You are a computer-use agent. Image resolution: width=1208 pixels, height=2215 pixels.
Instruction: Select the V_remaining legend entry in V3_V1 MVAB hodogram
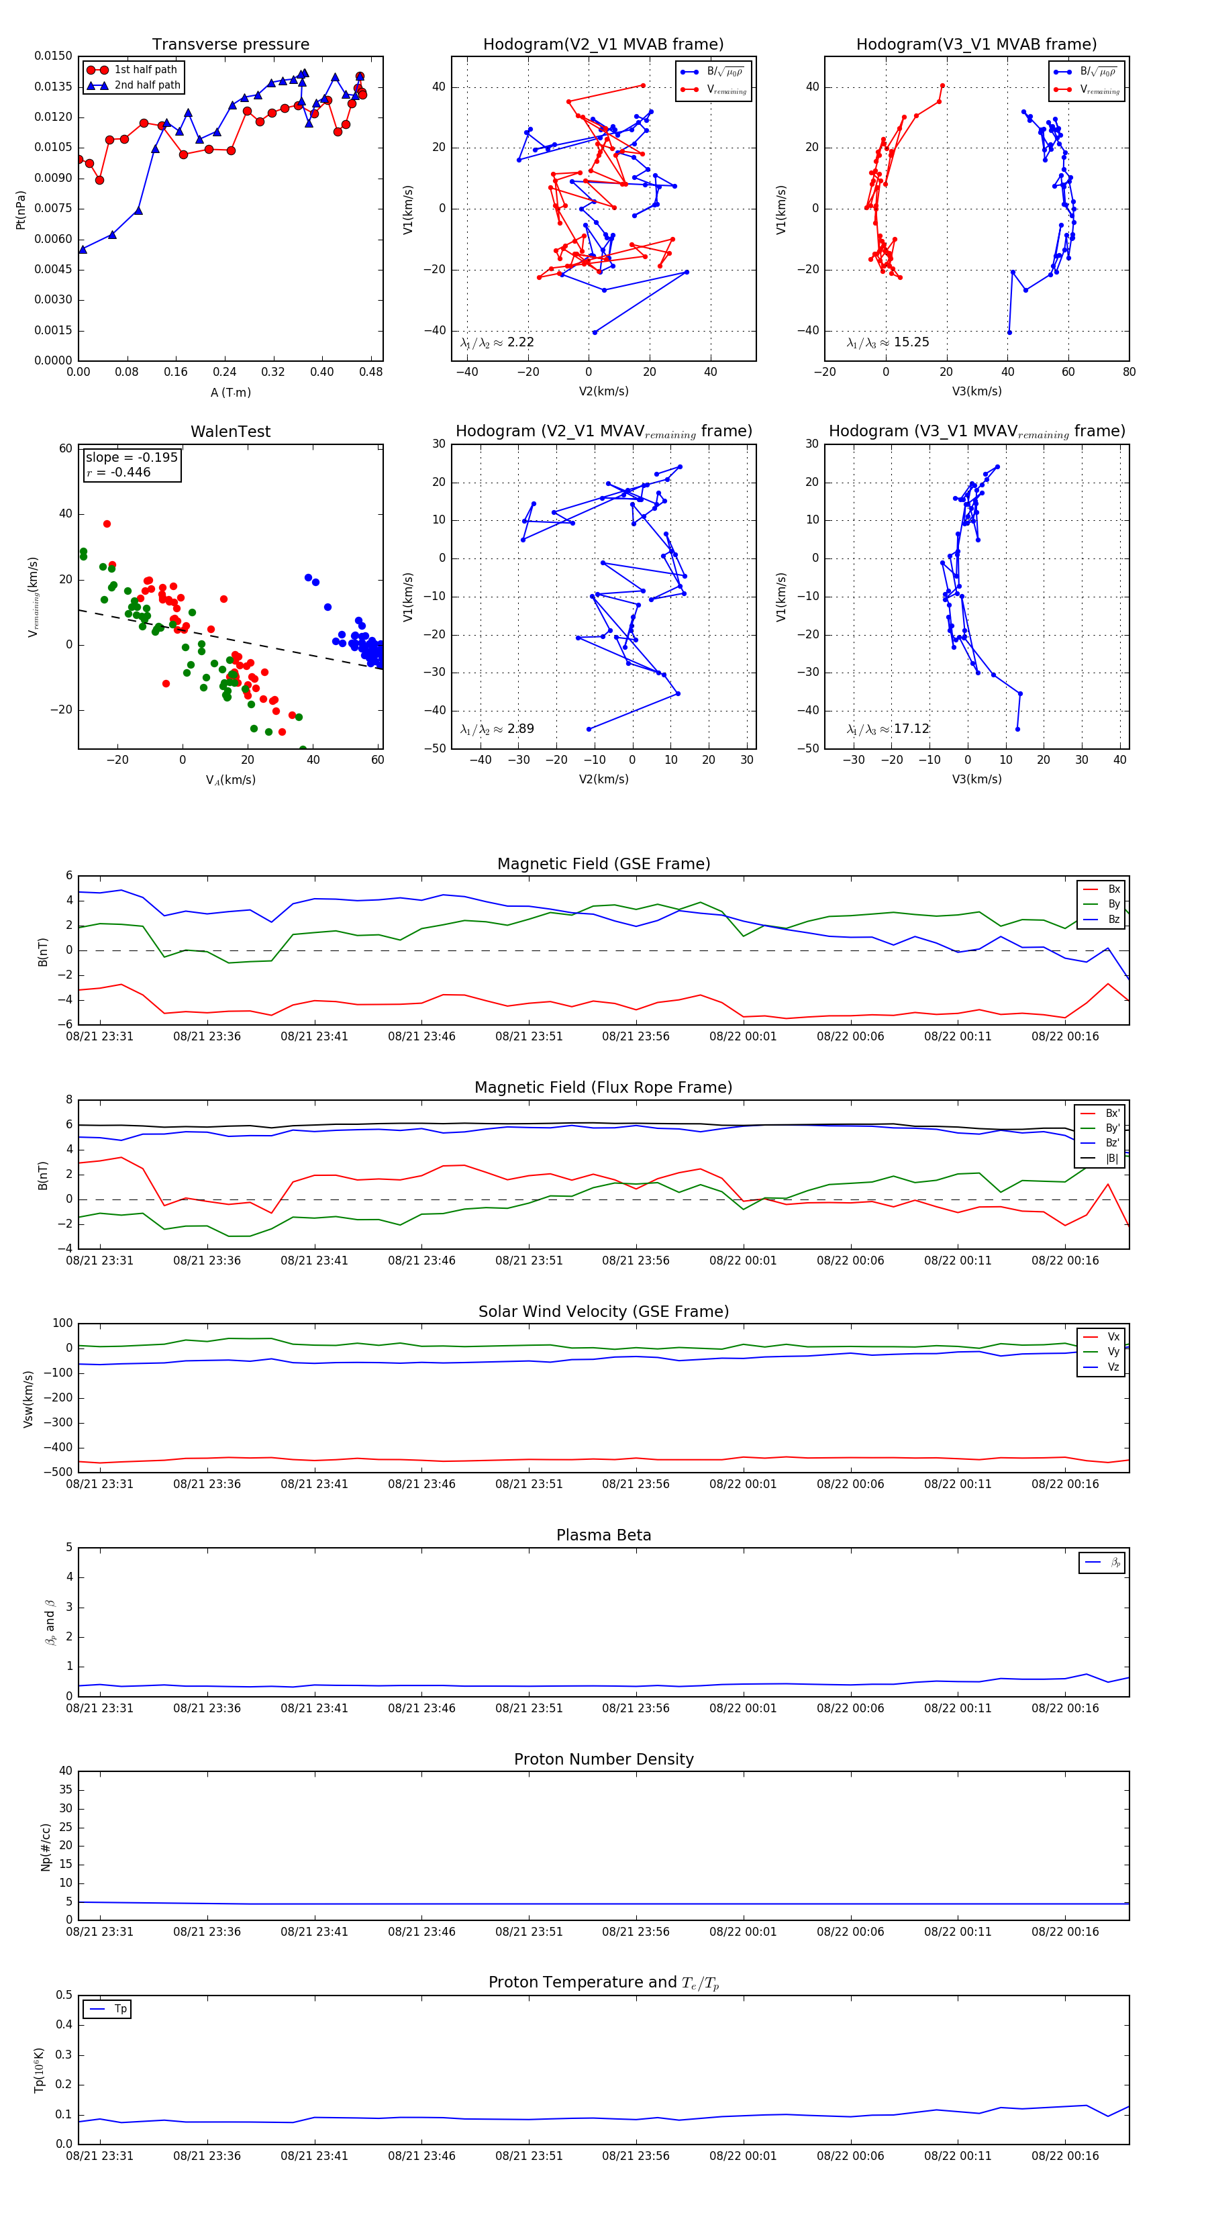(1087, 89)
